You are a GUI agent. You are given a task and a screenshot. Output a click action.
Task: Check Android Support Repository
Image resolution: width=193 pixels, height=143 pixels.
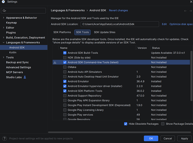click(x=65, y=96)
